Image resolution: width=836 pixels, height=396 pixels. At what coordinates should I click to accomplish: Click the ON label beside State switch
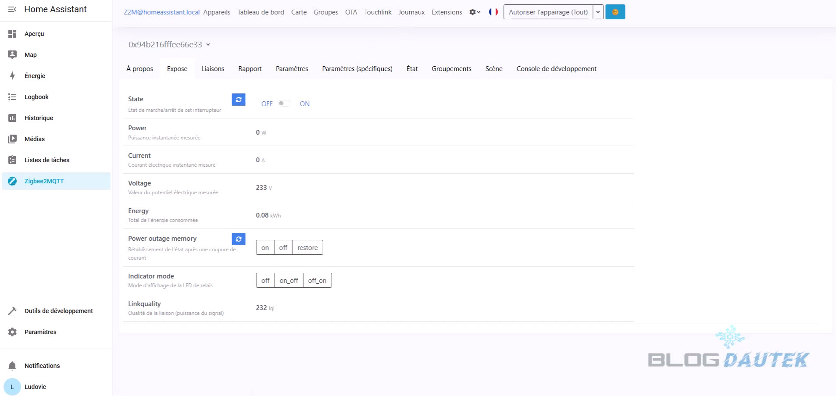[304, 104]
